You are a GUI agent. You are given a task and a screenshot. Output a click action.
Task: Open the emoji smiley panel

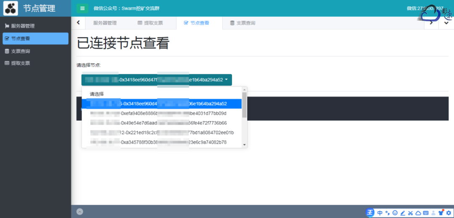pos(395,213)
